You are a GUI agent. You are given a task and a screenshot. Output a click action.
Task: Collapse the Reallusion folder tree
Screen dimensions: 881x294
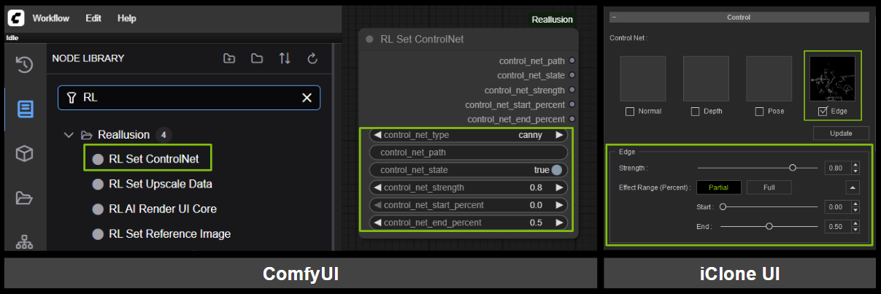pyautogui.click(x=69, y=135)
